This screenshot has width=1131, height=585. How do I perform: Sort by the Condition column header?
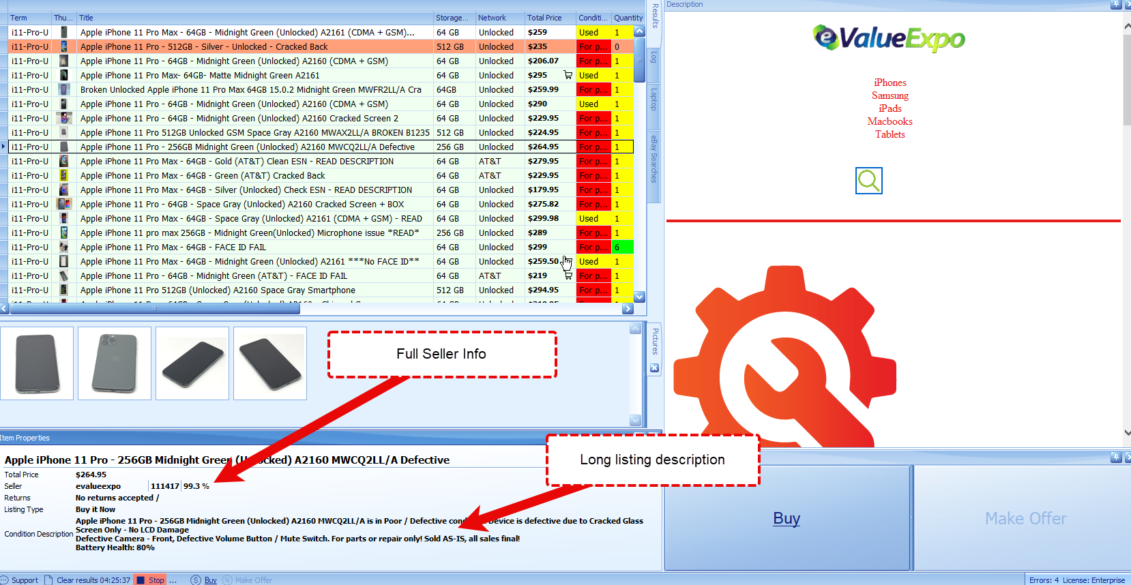[x=593, y=18]
